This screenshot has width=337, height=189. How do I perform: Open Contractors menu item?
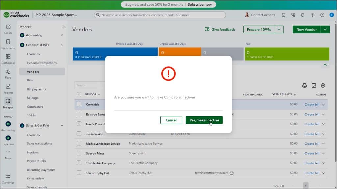(35, 107)
